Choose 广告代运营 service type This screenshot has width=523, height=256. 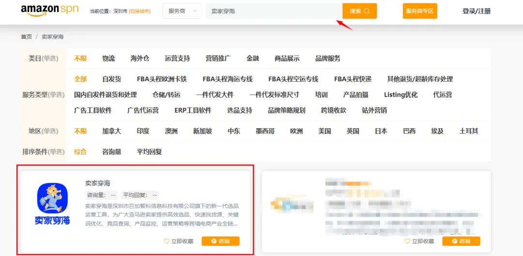tap(143, 110)
